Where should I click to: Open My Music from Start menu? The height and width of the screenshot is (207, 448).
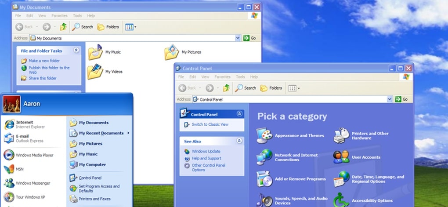tap(84, 154)
